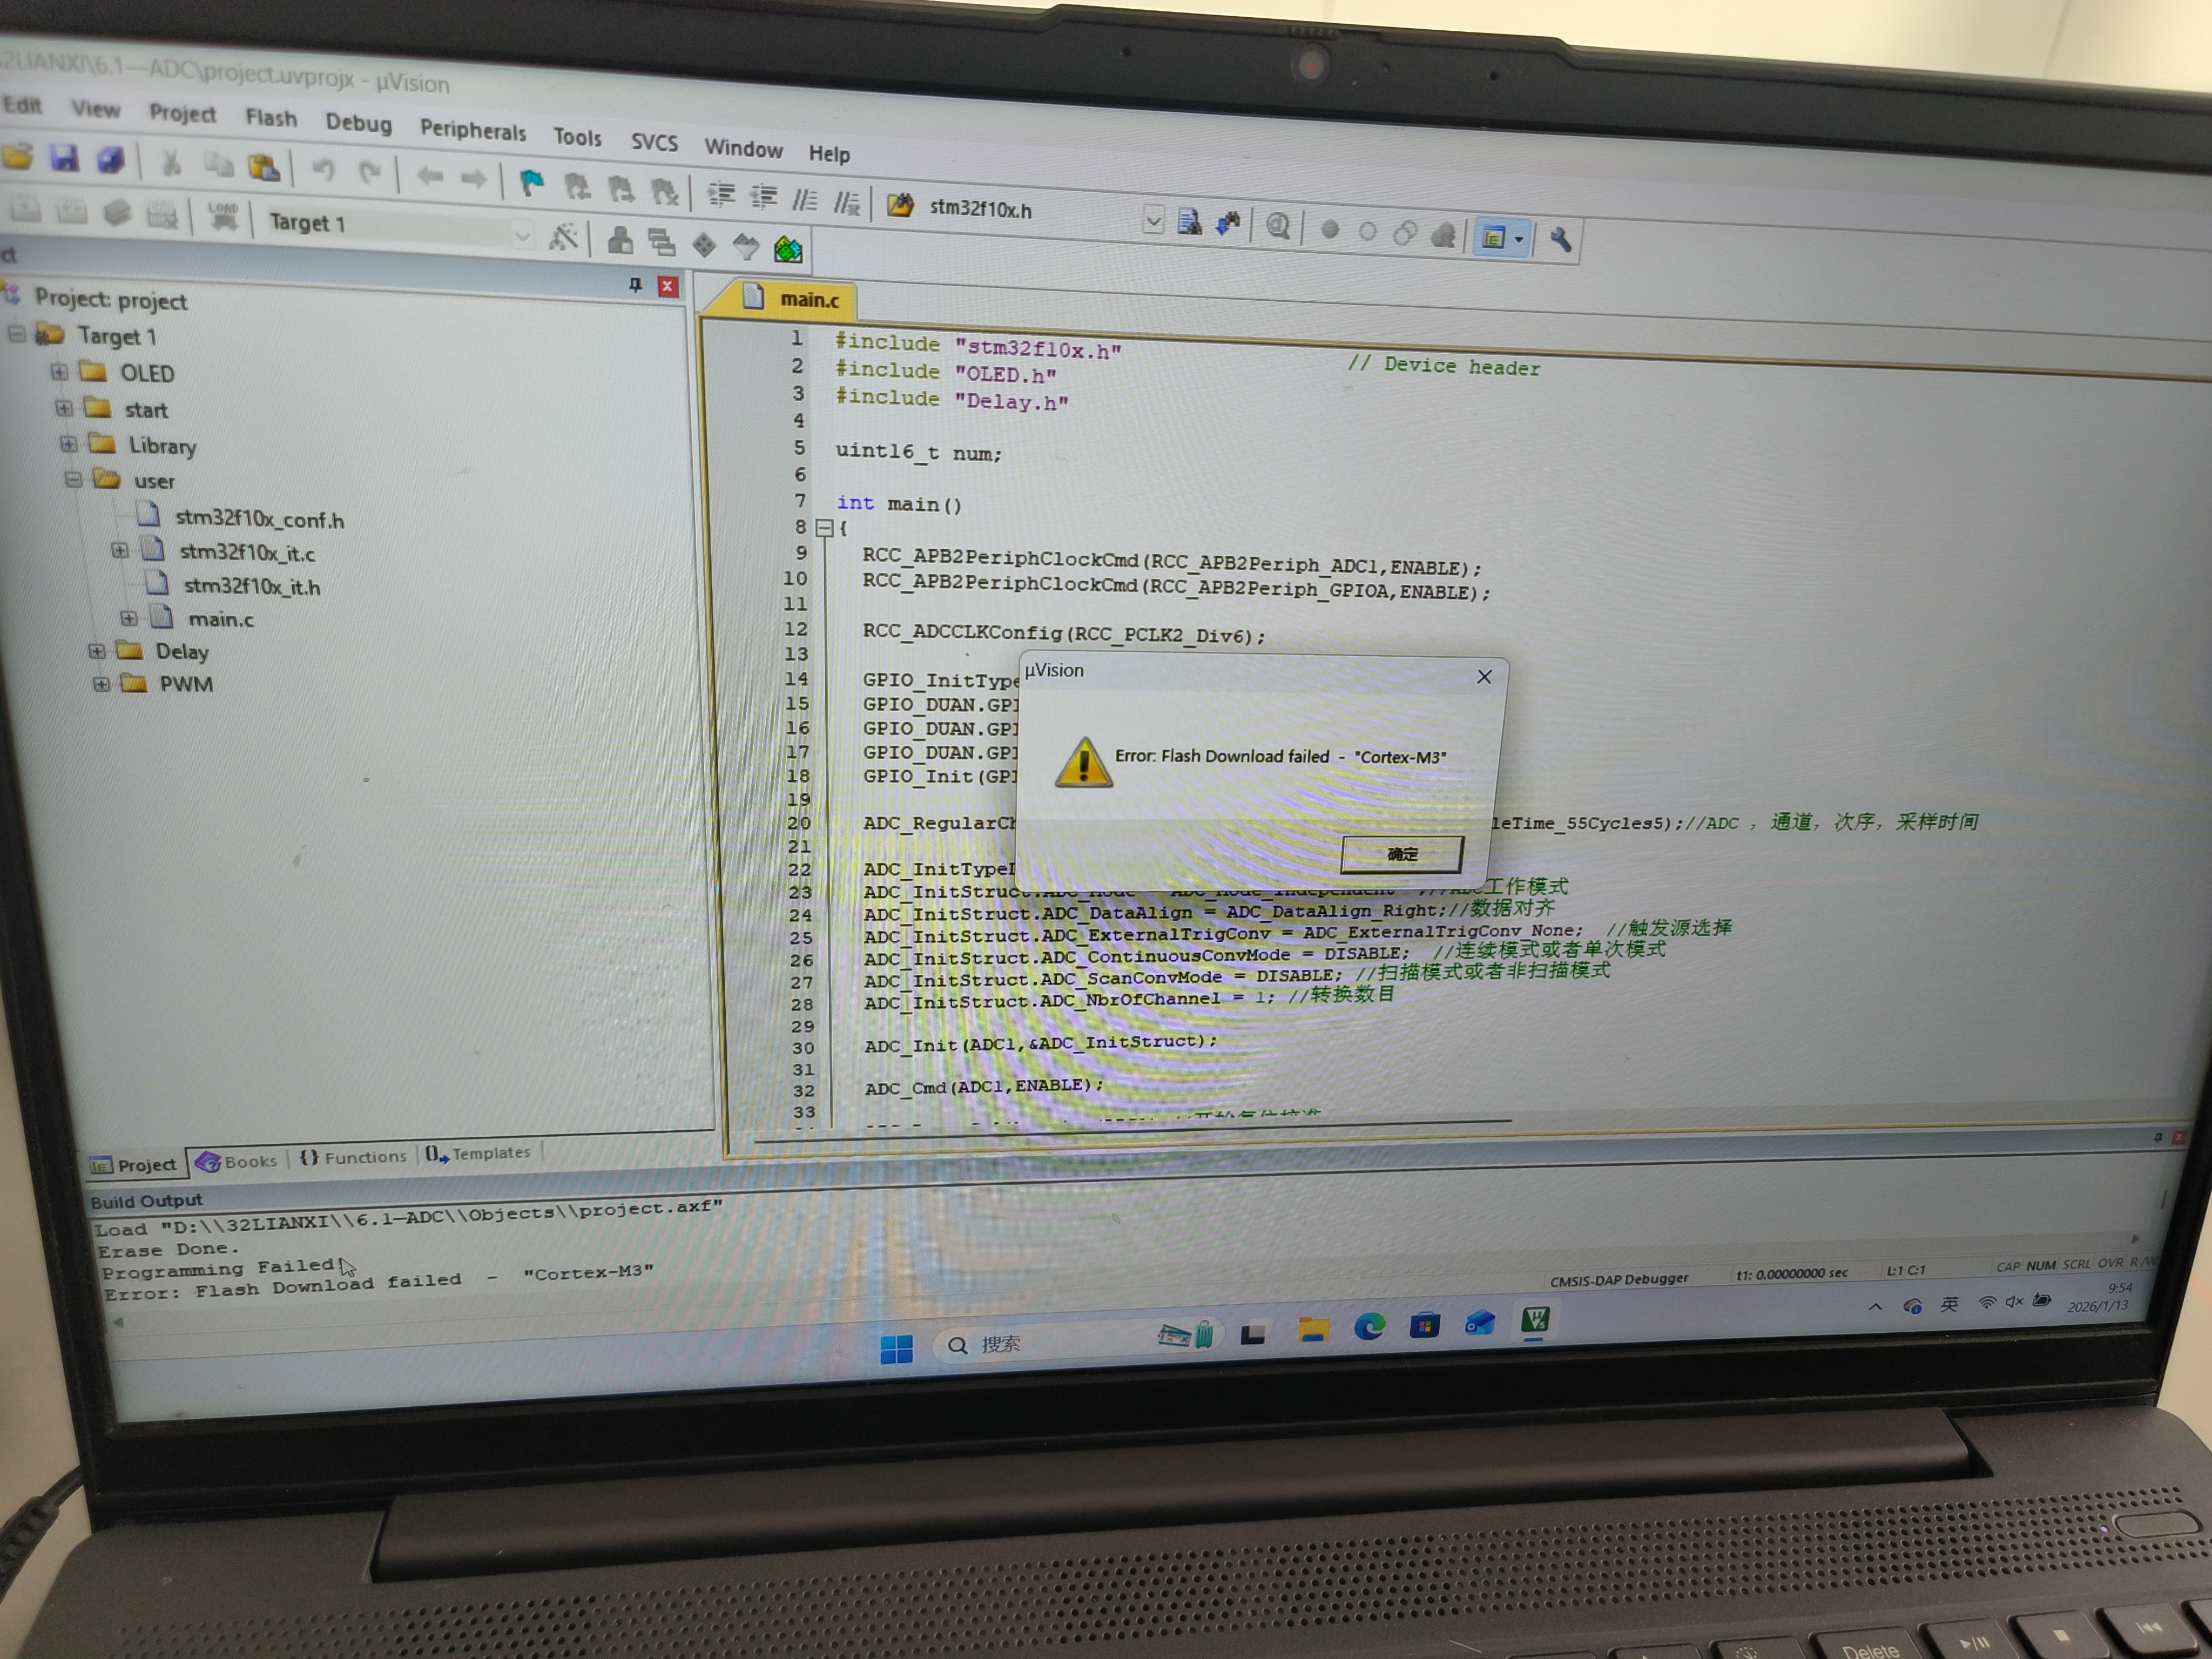Click the Configuration wrench icon
Screen dimensions: 2212x1659
[x=1560, y=240]
